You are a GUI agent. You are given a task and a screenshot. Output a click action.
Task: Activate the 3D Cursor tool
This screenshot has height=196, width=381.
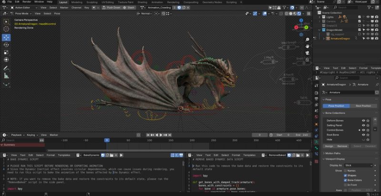point(6,29)
